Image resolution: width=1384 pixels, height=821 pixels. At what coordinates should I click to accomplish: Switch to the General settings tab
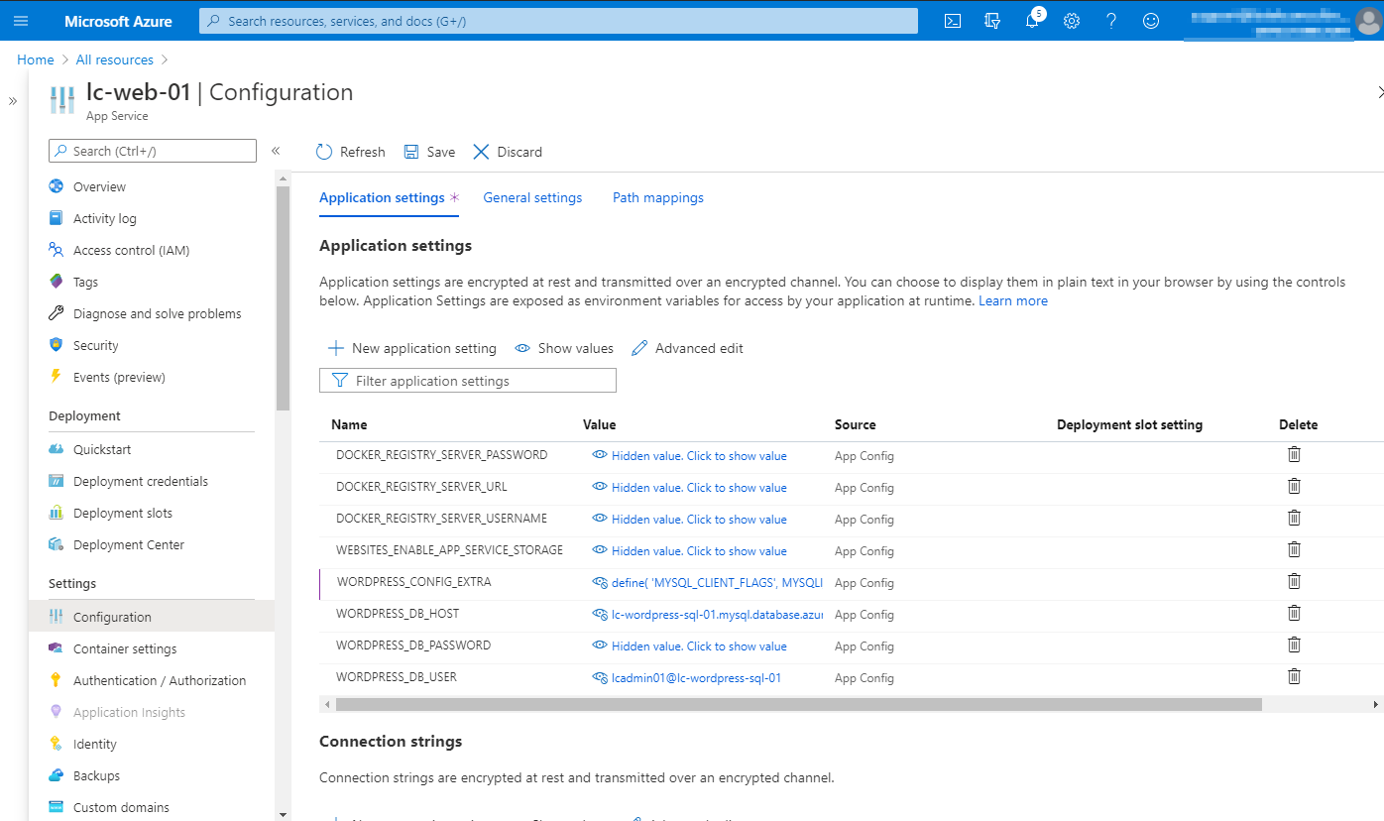coord(532,197)
